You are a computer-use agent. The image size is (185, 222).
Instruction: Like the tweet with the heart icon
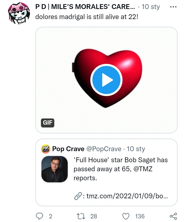tap(126, 216)
